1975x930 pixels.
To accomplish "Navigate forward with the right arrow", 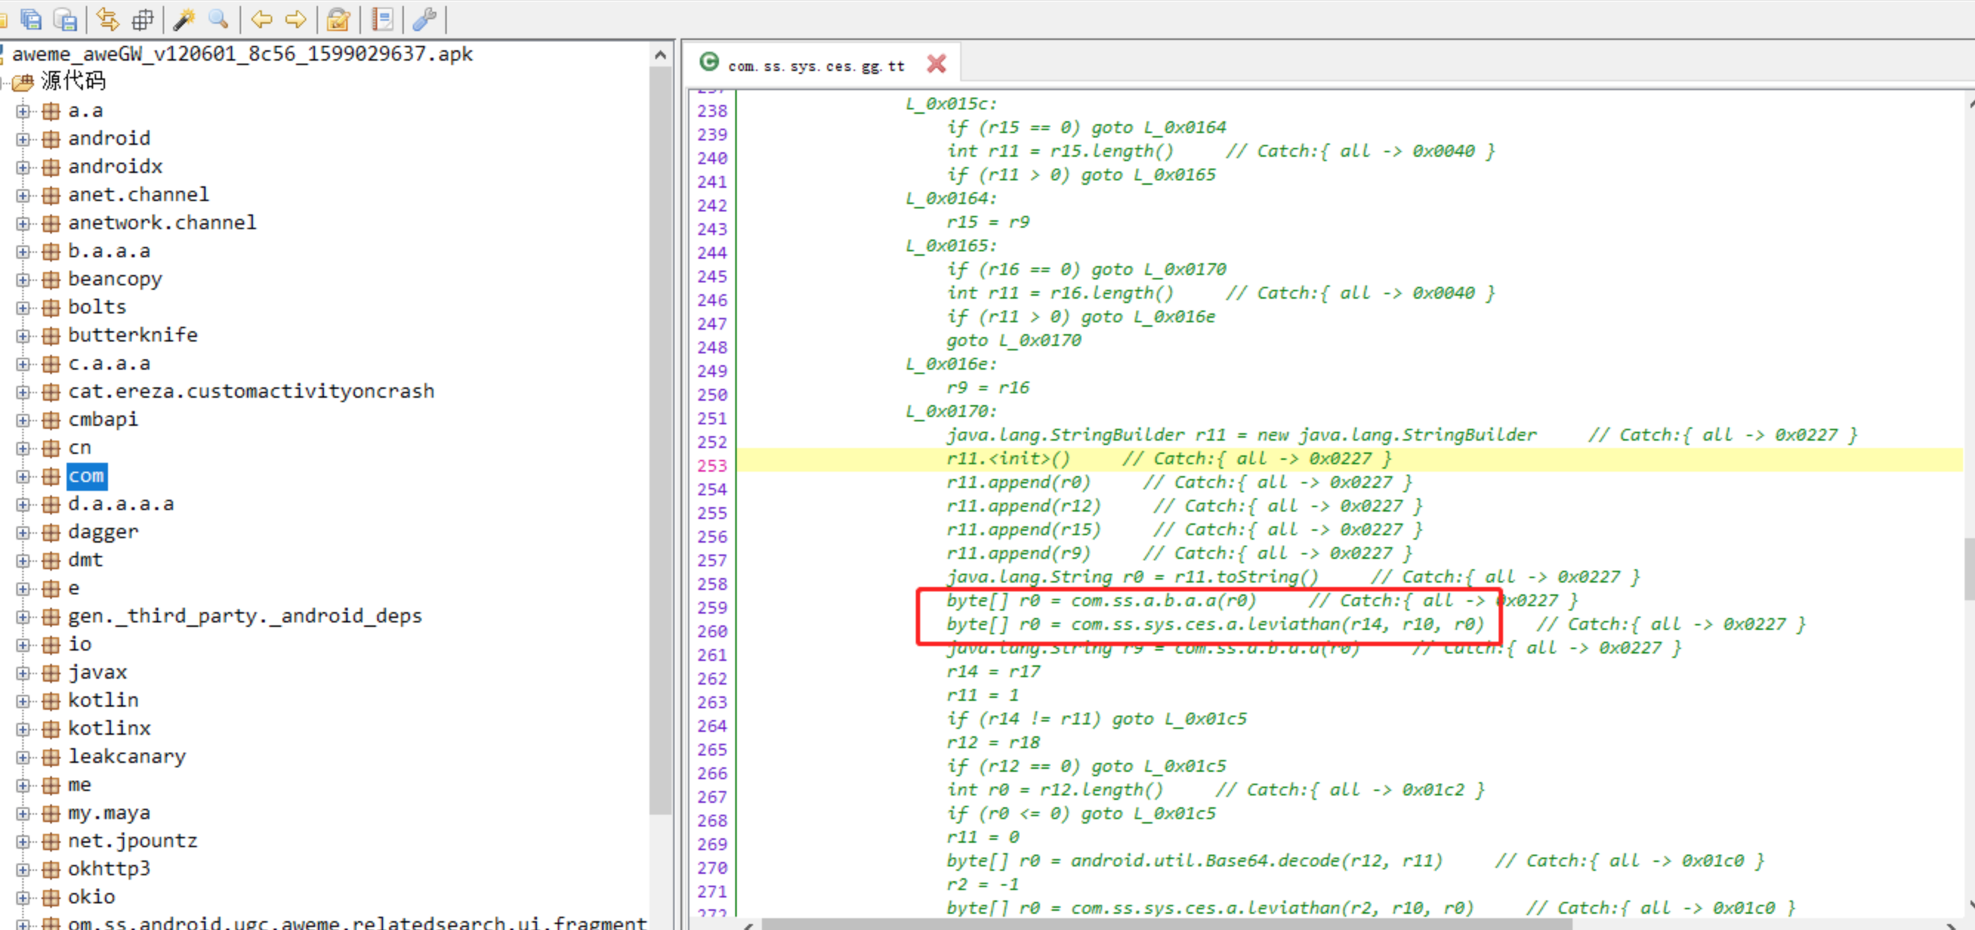I will click(x=295, y=18).
